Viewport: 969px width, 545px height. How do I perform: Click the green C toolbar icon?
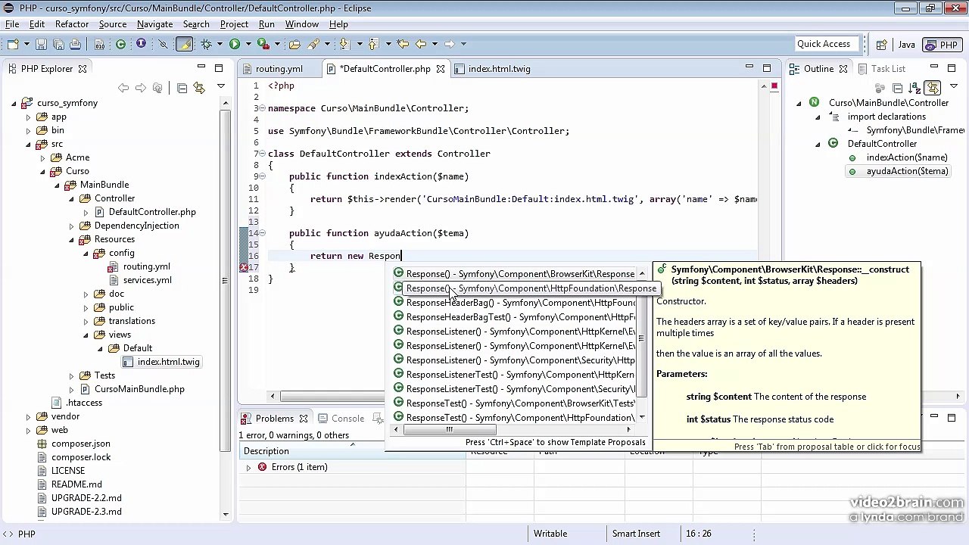tap(120, 45)
